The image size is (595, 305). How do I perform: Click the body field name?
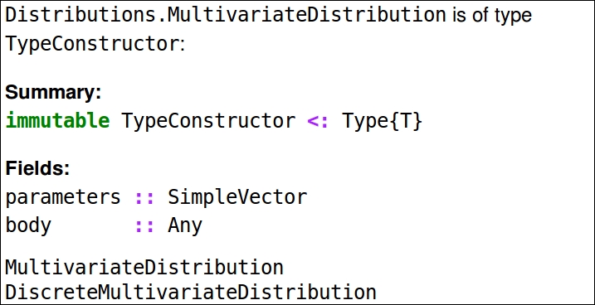point(28,225)
